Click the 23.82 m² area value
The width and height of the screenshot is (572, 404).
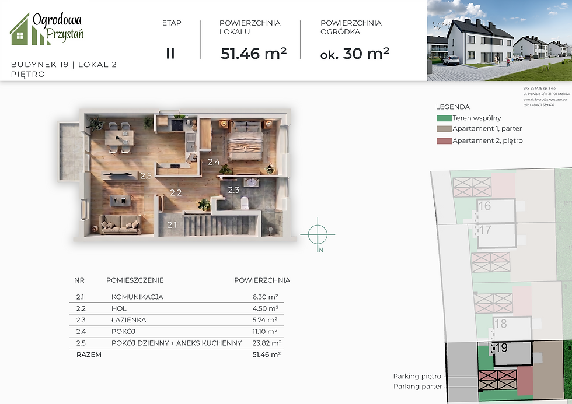pyautogui.click(x=267, y=343)
